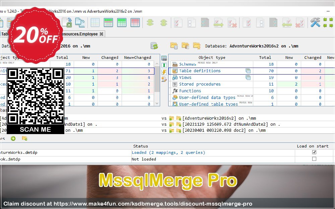This screenshot has height=209, width=335.
Task: Click the lightning bolt icon between panes
Action: (164, 72)
